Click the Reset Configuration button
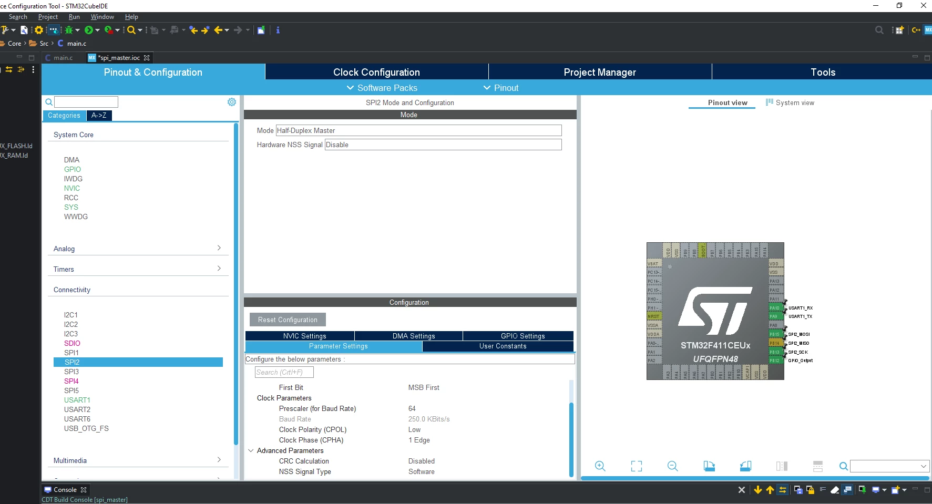The width and height of the screenshot is (932, 504). pos(288,320)
